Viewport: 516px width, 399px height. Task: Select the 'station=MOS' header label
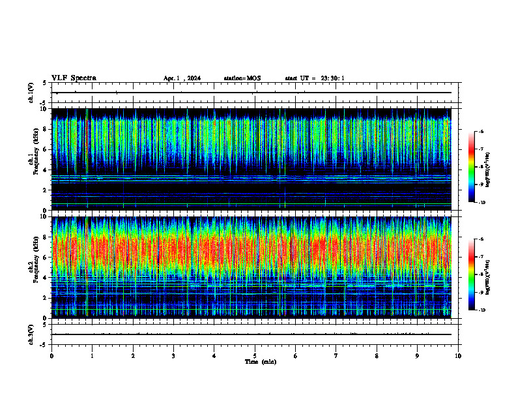pyautogui.click(x=242, y=78)
